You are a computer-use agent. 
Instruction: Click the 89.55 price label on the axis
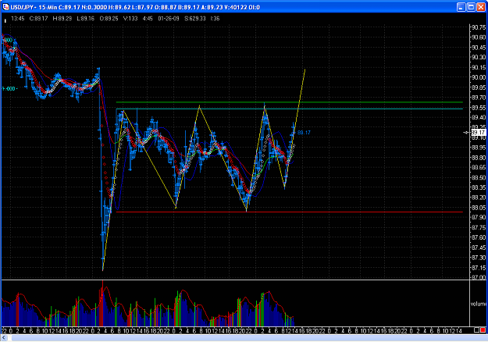tap(479, 108)
